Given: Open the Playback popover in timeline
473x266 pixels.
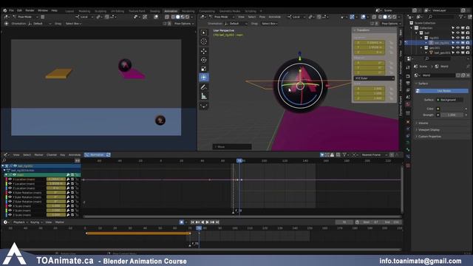Looking at the screenshot, I should (x=20, y=222).
